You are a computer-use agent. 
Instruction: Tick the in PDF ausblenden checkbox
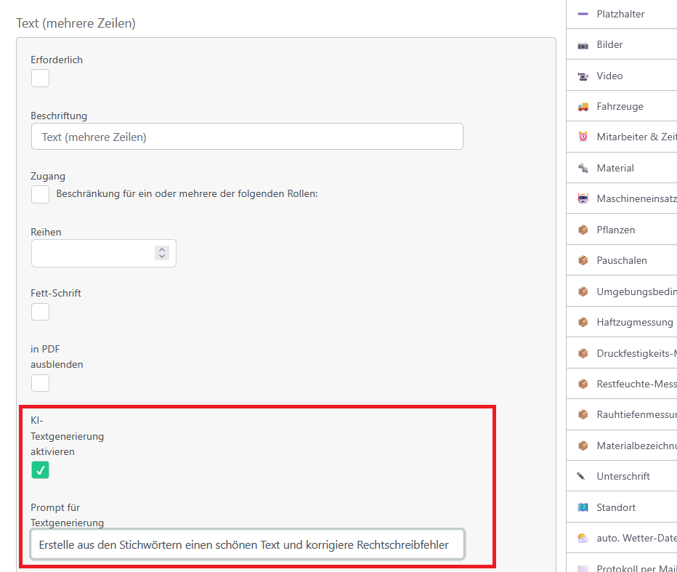point(40,383)
